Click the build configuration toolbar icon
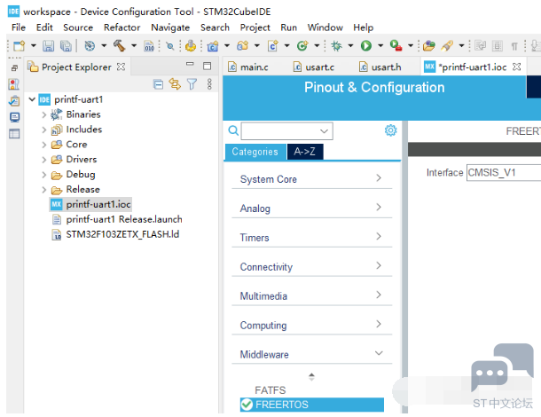Screen dimensions: 541x417 (90, 45)
